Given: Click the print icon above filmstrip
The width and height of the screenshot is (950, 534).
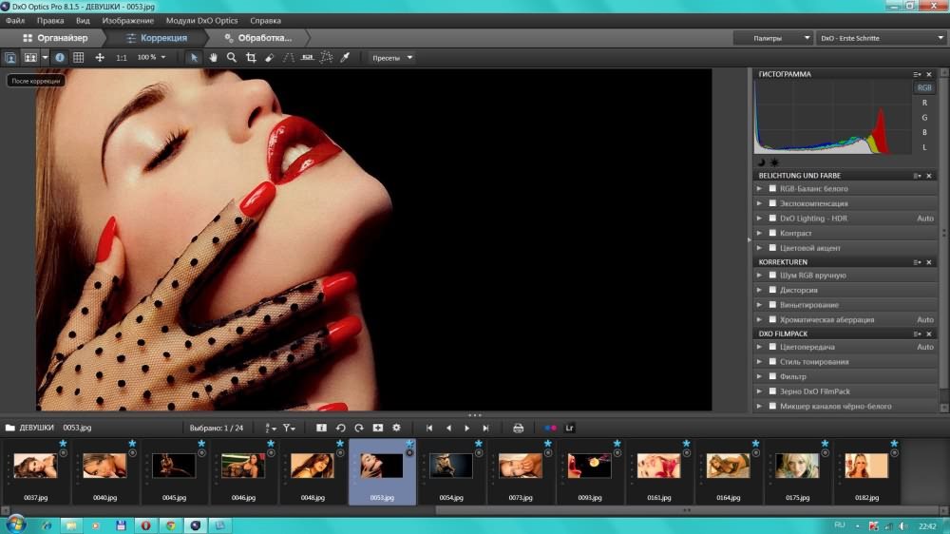Looking at the screenshot, I should click(x=519, y=428).
